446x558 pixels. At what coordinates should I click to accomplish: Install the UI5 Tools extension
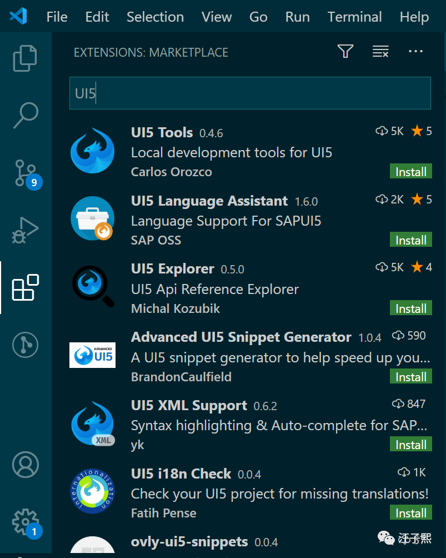(411, 171)
